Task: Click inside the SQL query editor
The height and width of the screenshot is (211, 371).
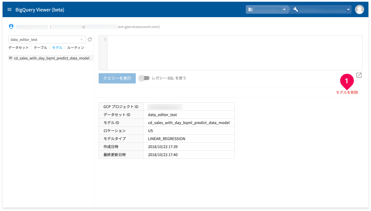Action: tap(235, 53)
